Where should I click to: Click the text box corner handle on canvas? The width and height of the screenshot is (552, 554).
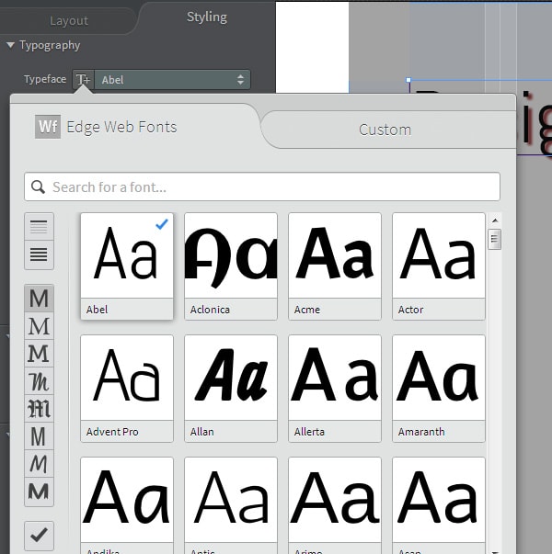[408, 80]
